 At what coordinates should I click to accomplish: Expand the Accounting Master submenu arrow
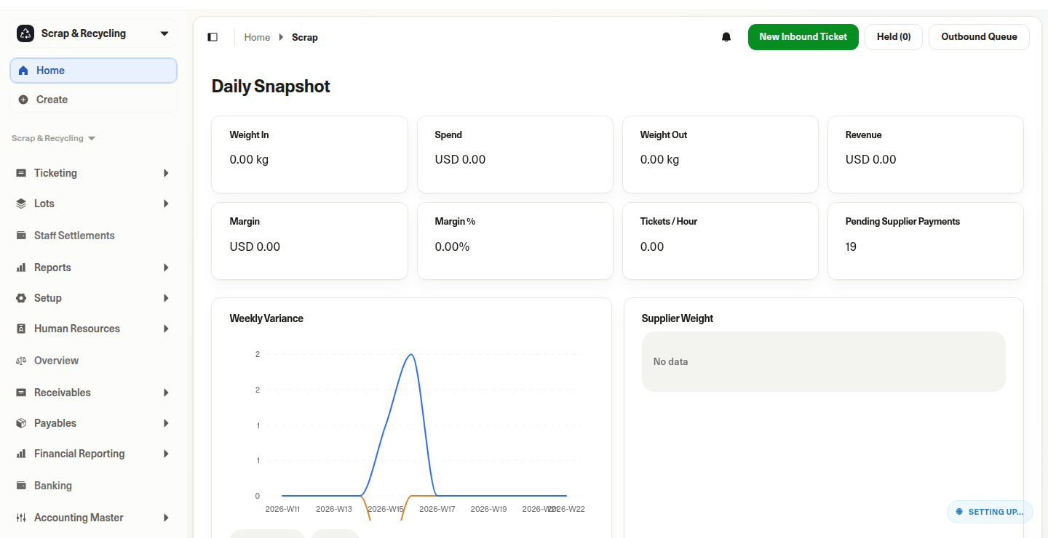166,518
